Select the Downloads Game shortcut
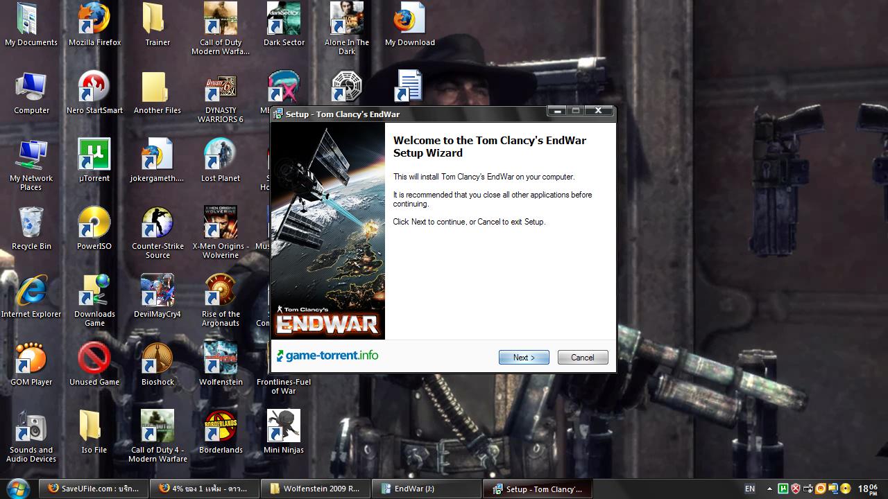Screen dimensions: 888x499 click(94, 301)
